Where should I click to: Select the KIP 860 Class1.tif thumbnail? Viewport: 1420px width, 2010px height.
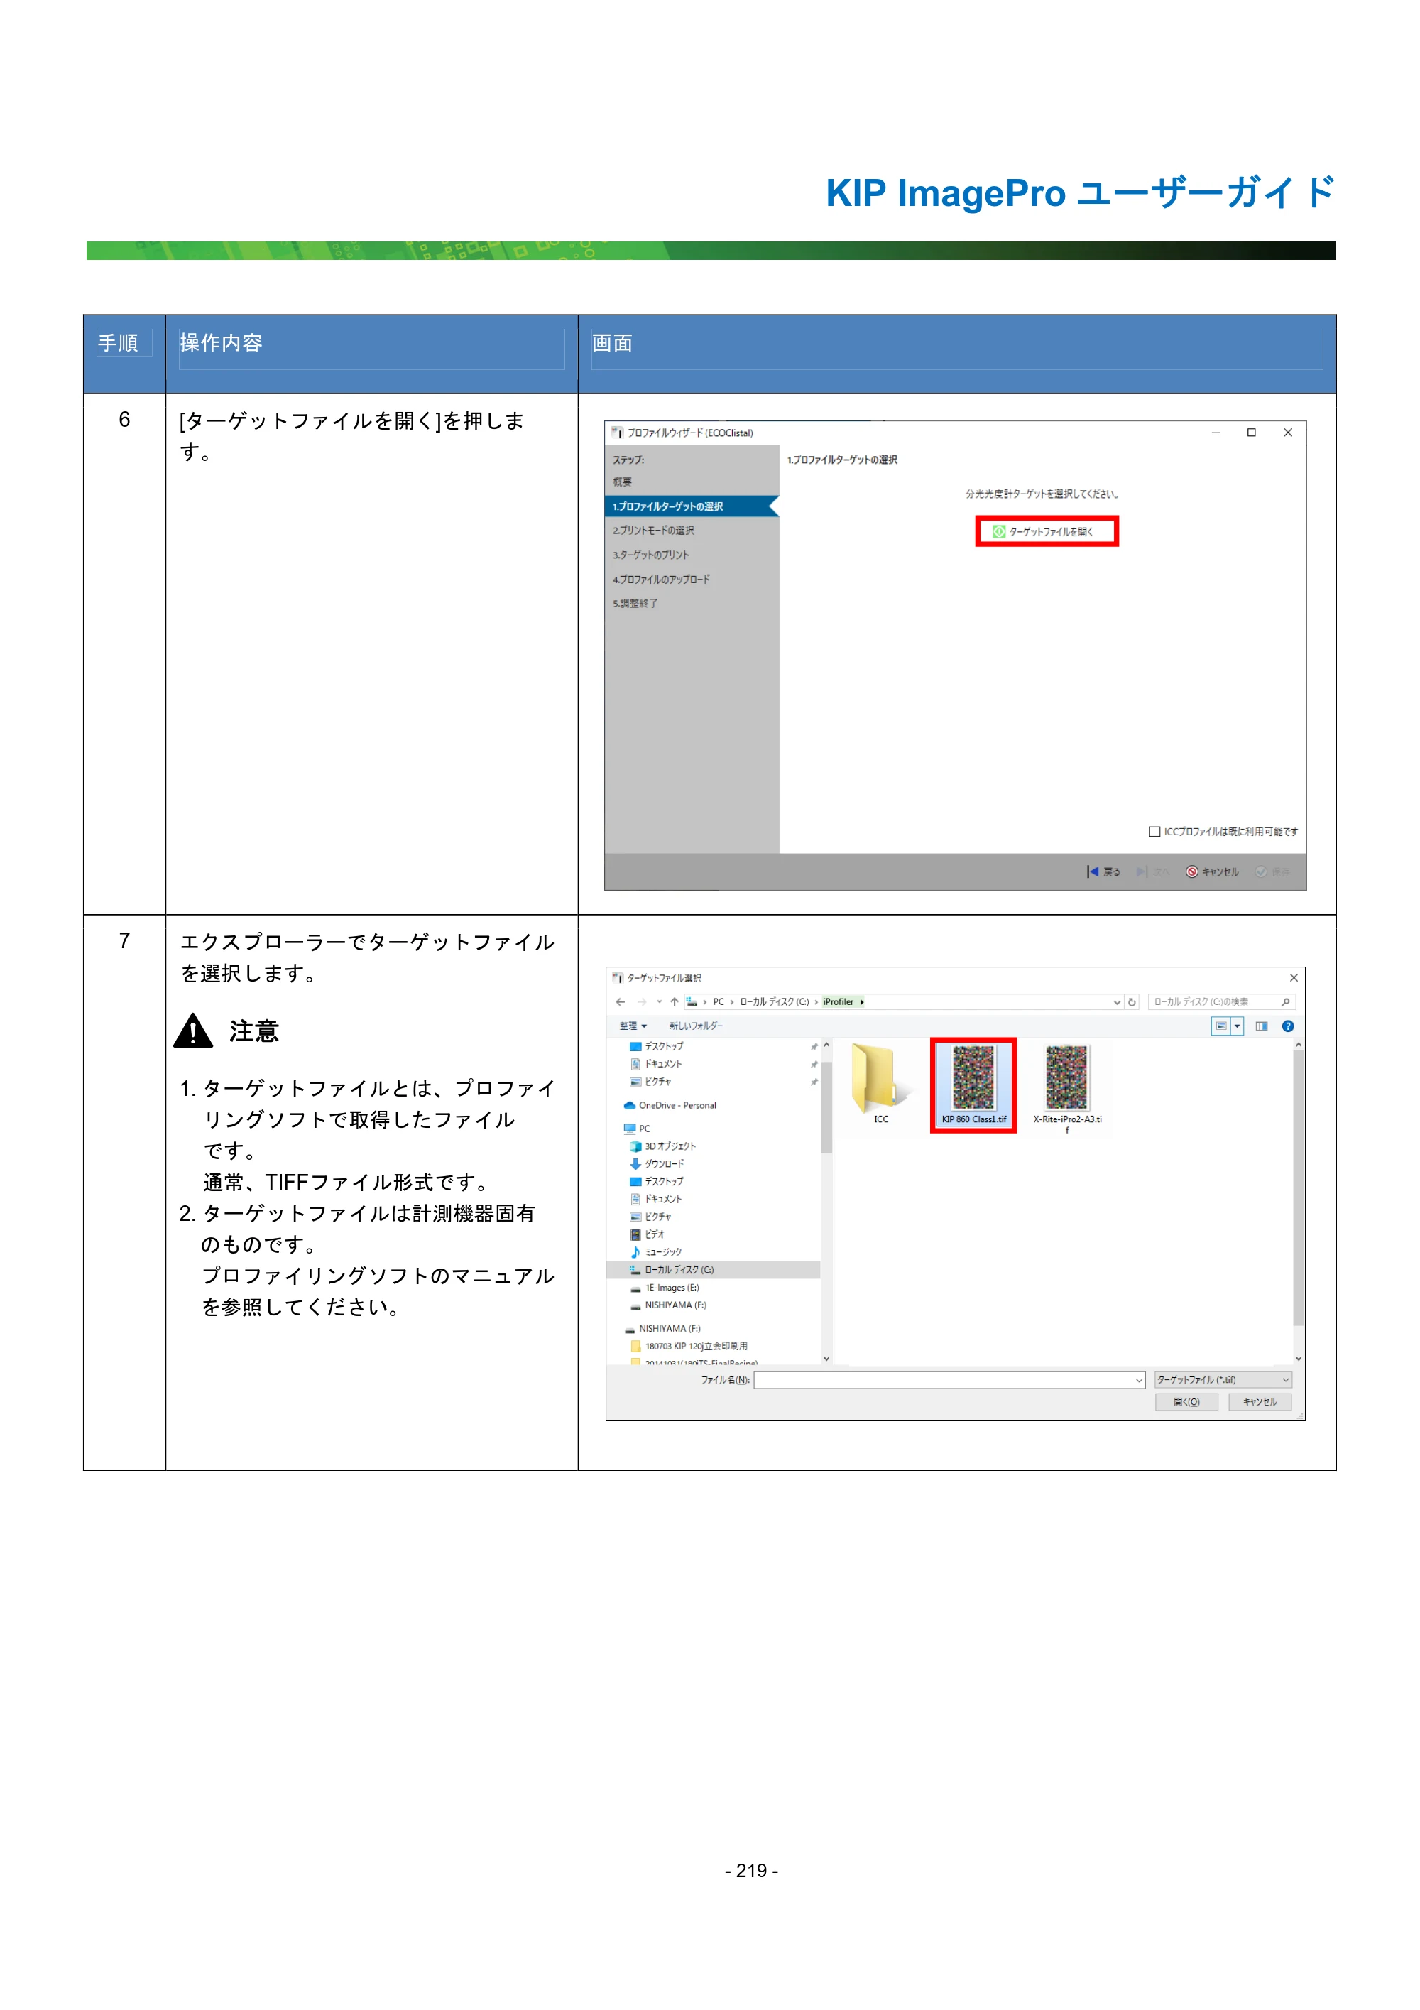[x=973, y=1085]
